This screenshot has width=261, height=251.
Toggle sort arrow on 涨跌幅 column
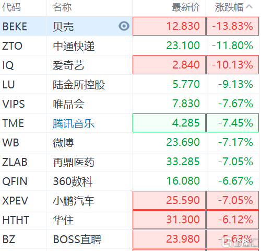point(249,7)
